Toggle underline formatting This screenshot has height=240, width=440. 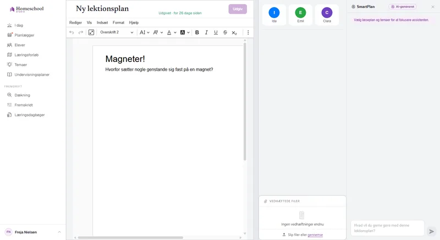[216, 32]
